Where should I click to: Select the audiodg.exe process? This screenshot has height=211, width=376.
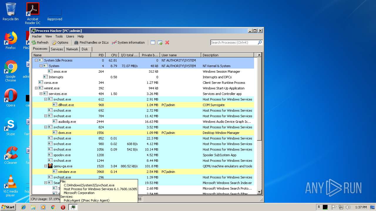143,122
